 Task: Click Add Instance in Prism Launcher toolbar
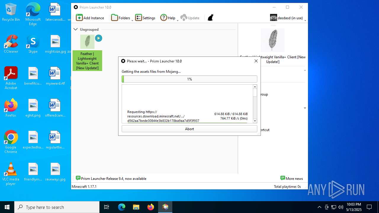click(90, 18)
